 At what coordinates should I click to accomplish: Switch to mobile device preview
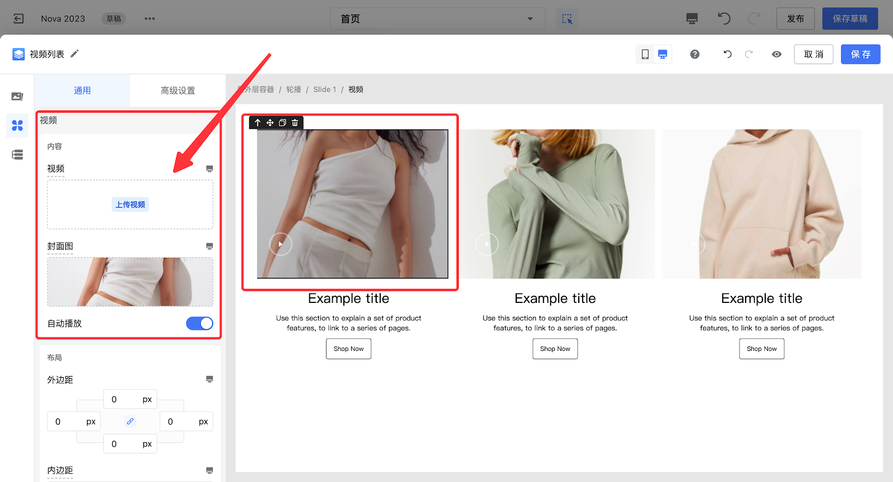(645, 54)
